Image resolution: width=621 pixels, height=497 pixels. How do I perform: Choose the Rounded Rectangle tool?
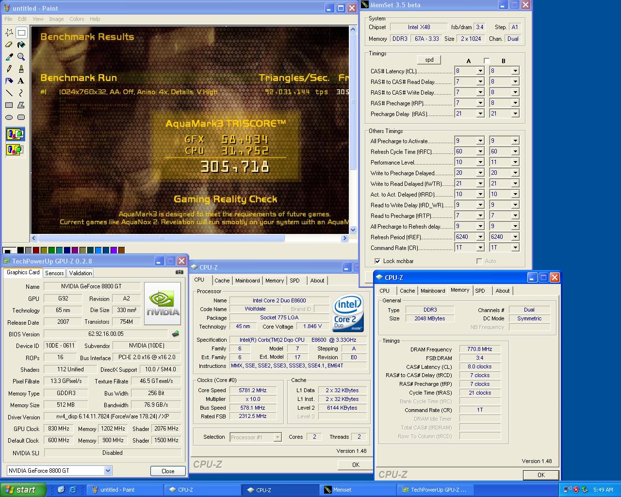point(21,117)
